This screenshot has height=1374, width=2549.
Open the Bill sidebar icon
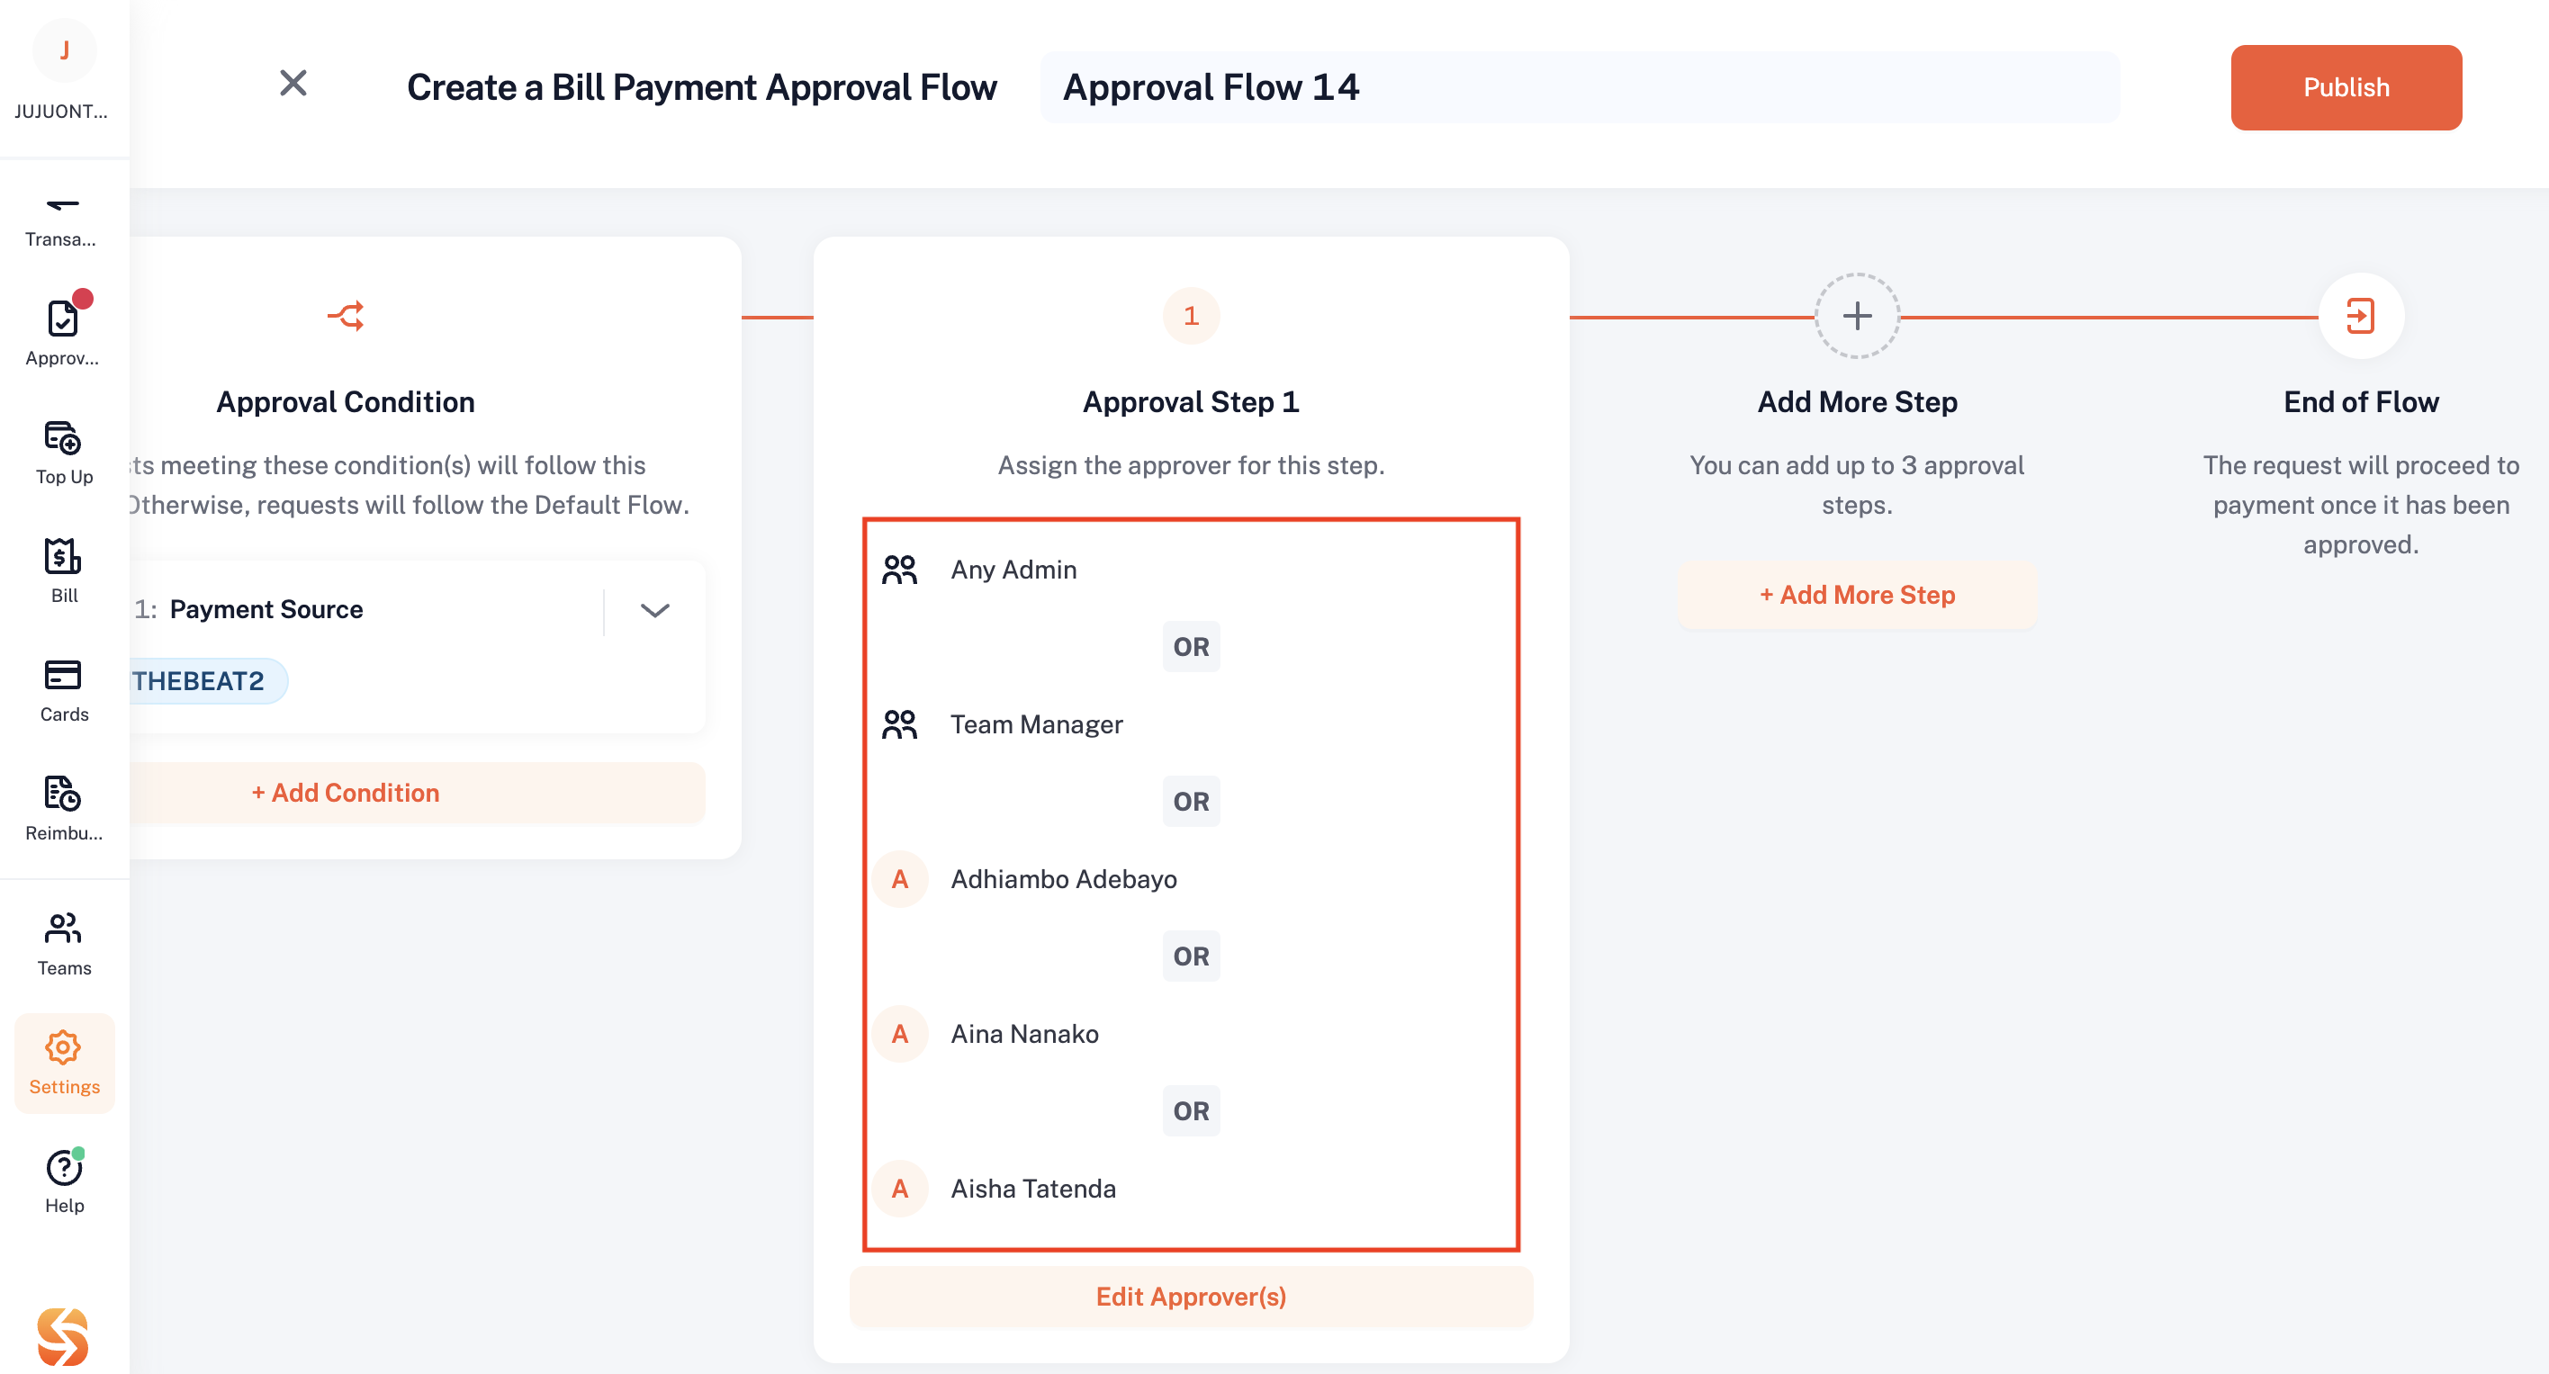tap(63, 571)
